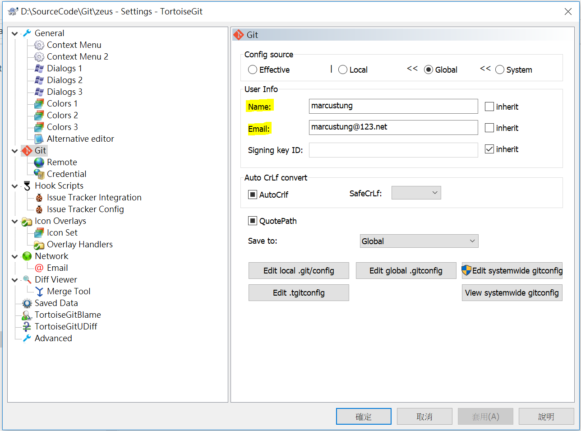Select the Issue Tracker Integration icon

pos(40,197)
